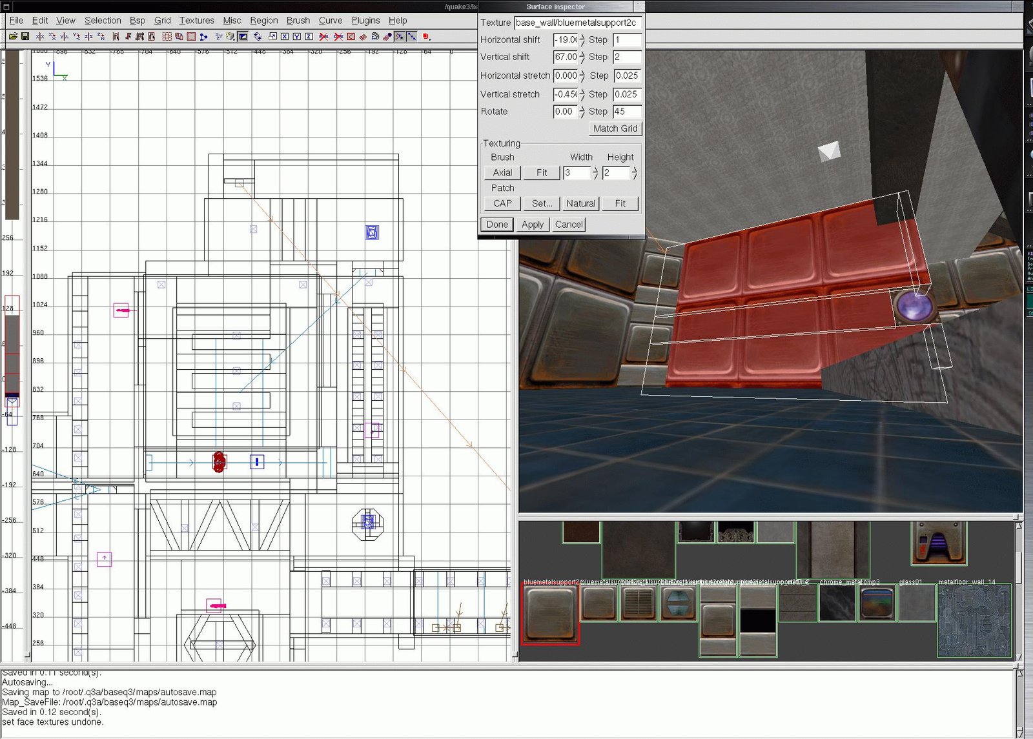Click the red square icon at toolbar end
The image size is (1033, 739).
(425, 36)
